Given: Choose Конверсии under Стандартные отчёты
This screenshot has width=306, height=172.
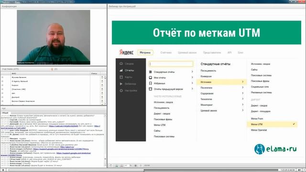Looking at the screenshot, I should [x=206, y=76].
